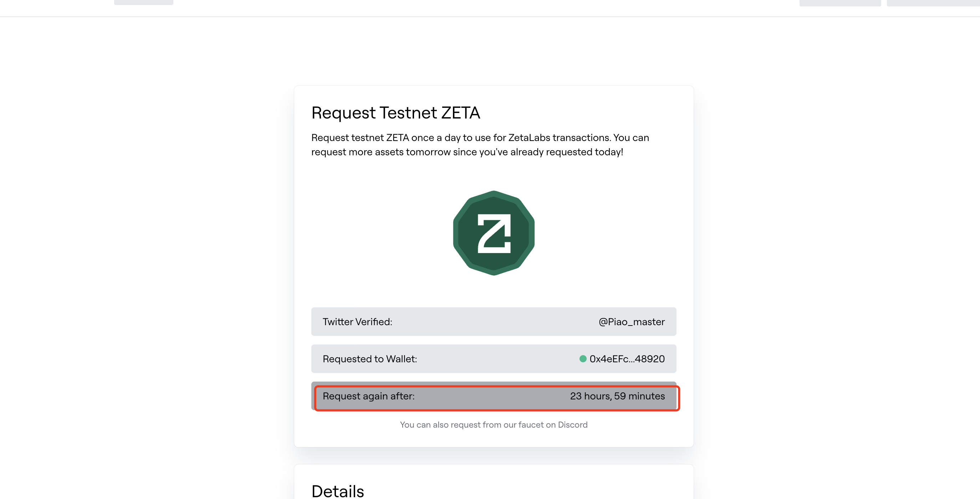Click the description paragraph about ZetaLabs transactions
980x499 pixels.
480,145
